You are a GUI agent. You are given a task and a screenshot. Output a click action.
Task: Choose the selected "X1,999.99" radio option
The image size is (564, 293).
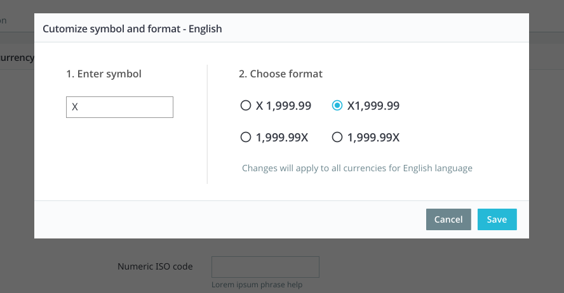(x=337, y=105)
